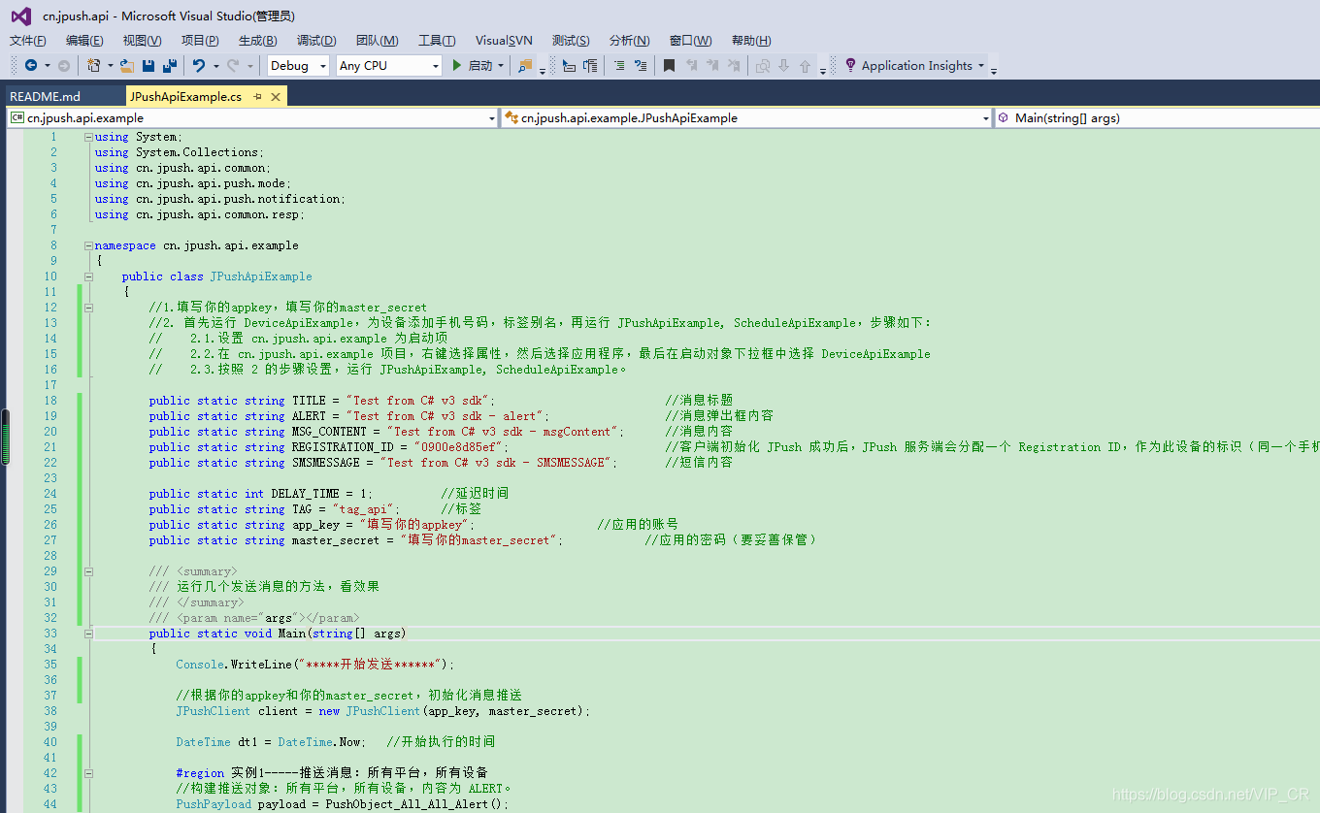Click the grayed up-arrow toolbar icon

coord(805,65)
